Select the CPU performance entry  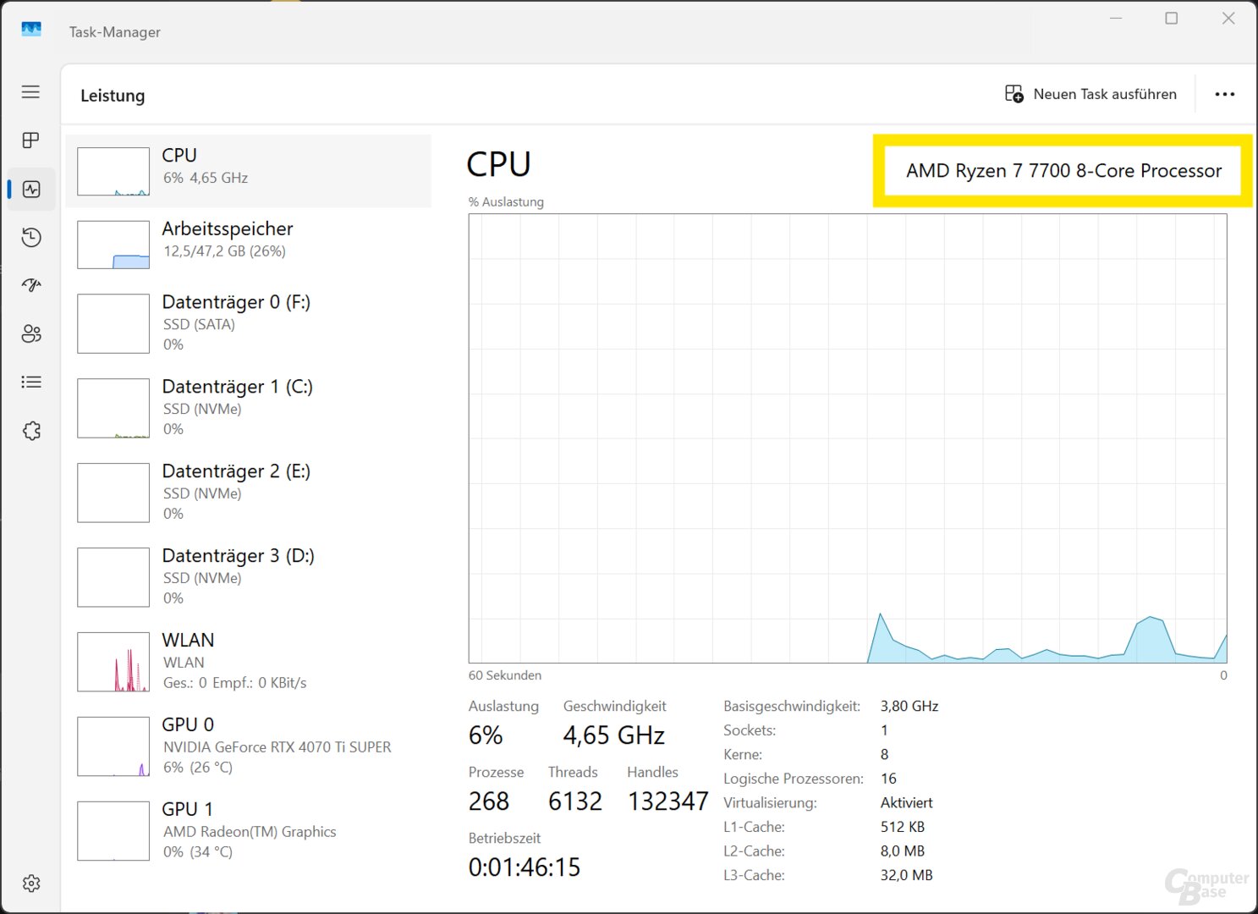coord(249,171)
